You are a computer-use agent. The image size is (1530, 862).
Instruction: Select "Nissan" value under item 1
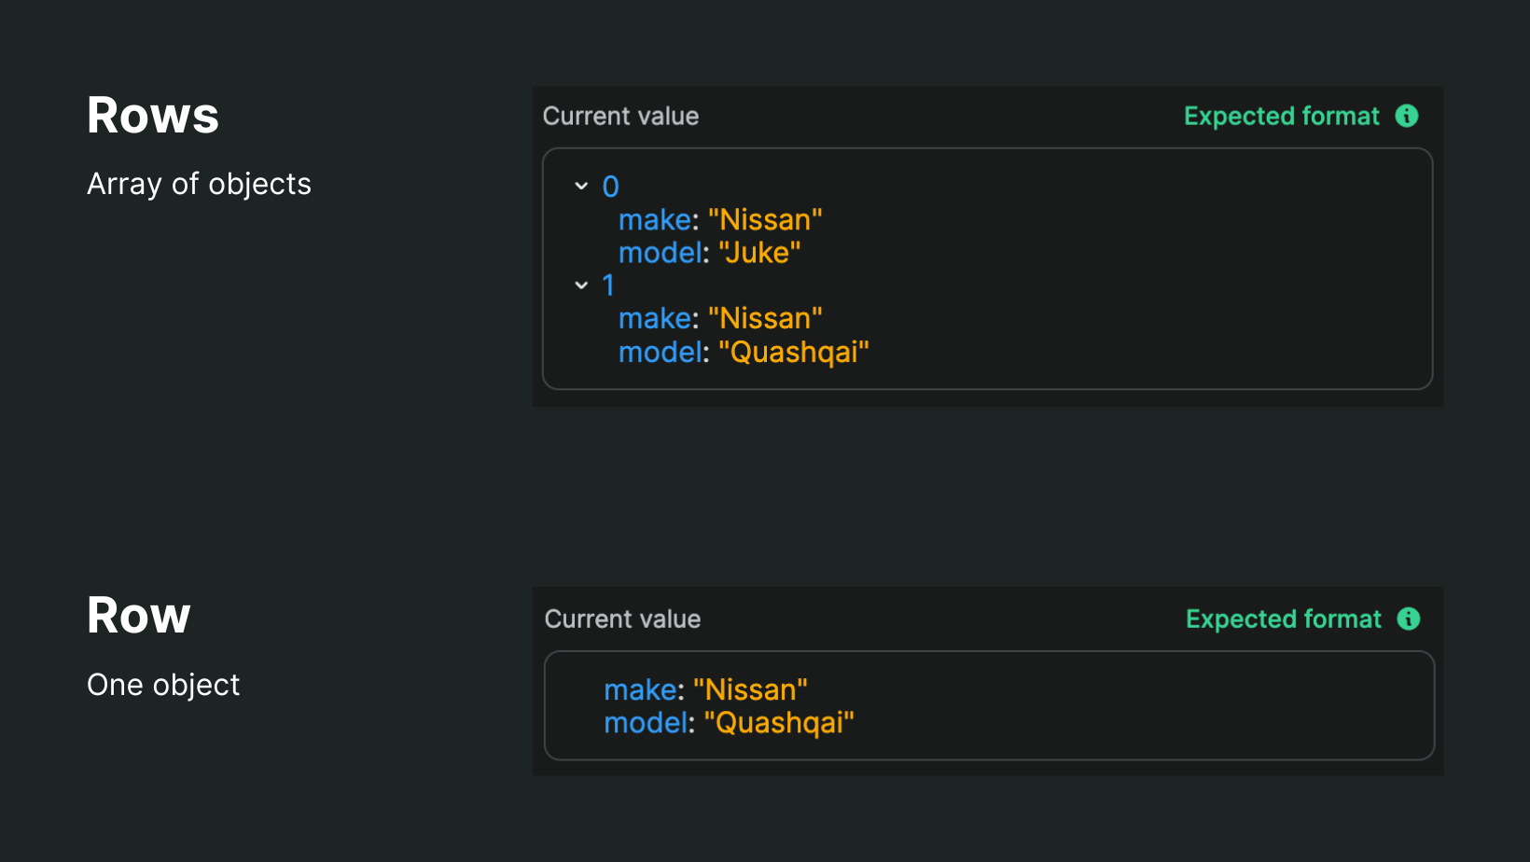click(765, 319)
